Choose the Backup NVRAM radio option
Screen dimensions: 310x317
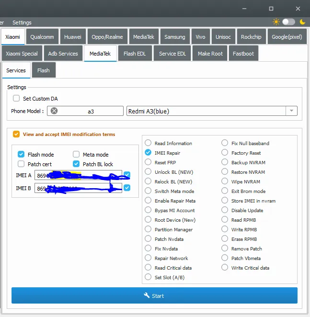click(225, 162)
